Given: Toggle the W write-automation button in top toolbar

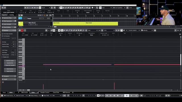Looking at the screenshot, I should point(35,8).
